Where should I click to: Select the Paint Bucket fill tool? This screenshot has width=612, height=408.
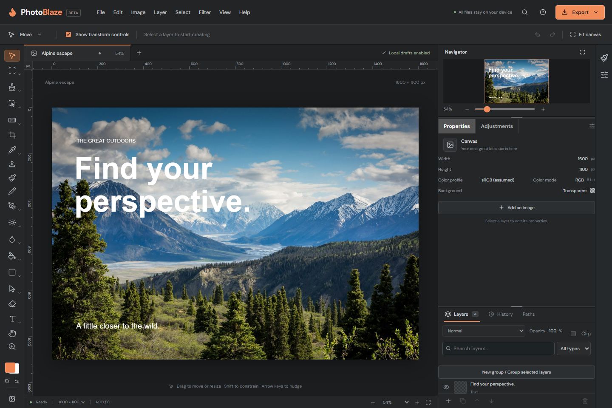[x=12, y=256]
